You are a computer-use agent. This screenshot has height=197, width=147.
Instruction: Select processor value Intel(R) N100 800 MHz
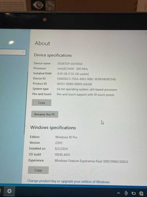click(x=73, y=69)
